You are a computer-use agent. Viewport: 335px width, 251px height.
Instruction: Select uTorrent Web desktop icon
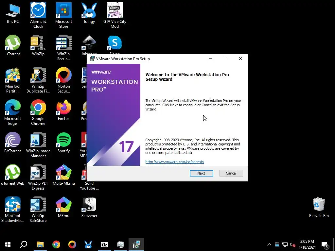(13, 175)
